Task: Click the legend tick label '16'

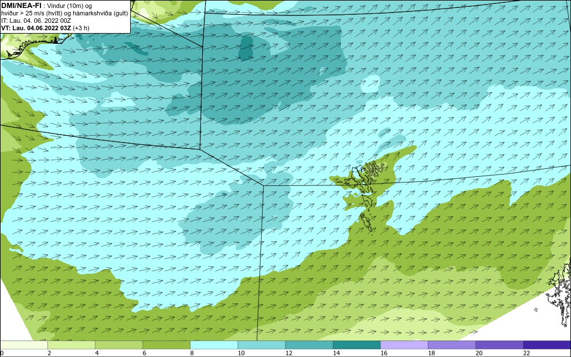Action: [384, 353]
